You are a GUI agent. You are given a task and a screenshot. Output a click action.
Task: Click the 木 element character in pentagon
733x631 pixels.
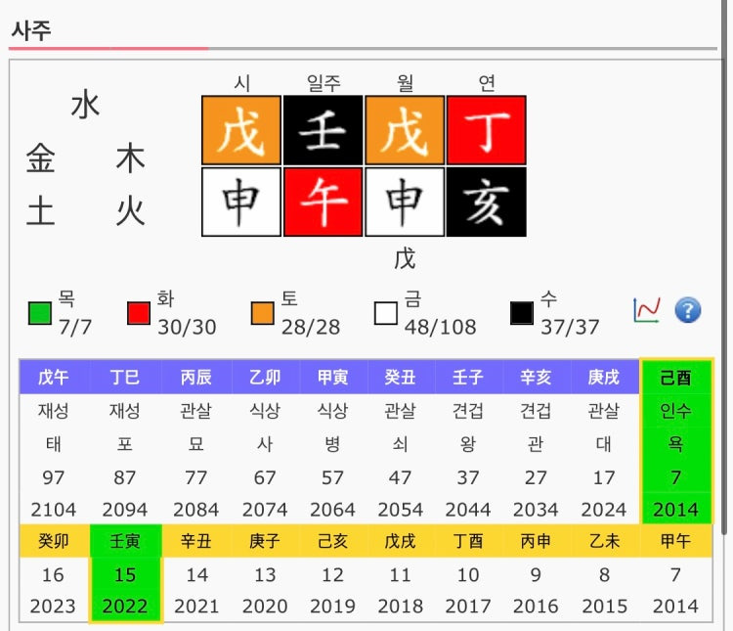(x=130, y=159)
